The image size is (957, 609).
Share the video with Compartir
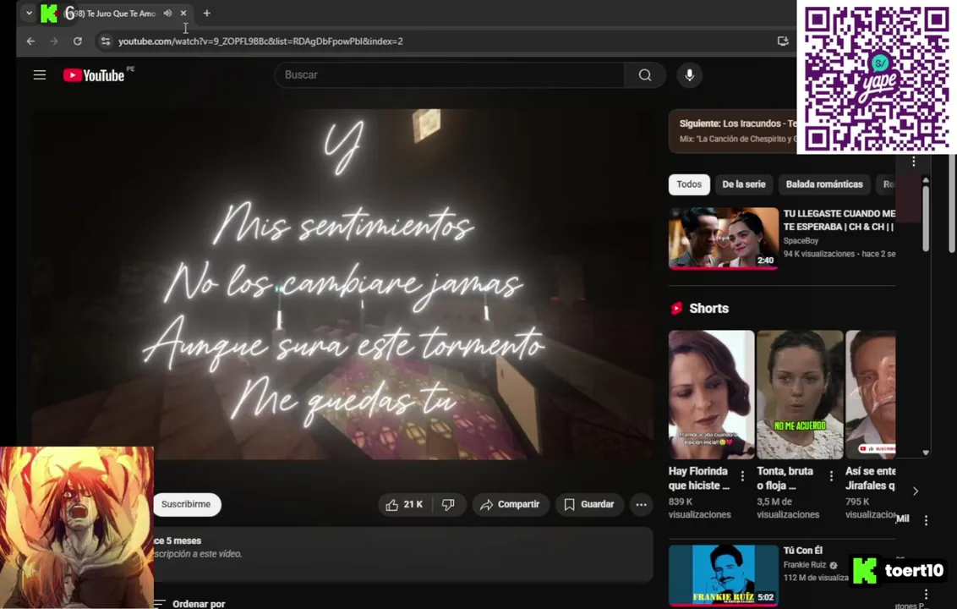[x=511, y=505]
